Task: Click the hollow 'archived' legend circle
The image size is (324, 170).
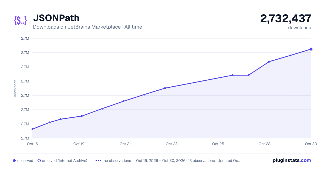Action: pyautogui.click(x=39, y=161)
